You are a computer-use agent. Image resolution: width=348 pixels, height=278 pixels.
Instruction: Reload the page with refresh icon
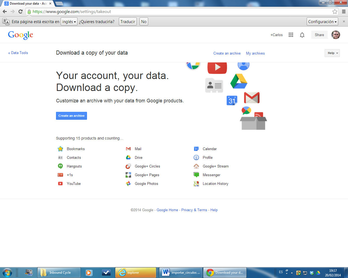coord(20,11)
